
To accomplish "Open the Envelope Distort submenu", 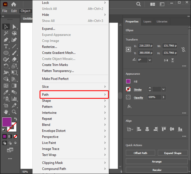I will click(74, 131).
